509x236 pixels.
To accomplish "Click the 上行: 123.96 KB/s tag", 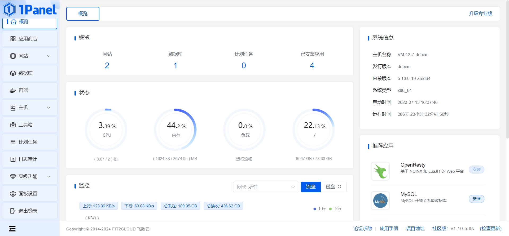I will 99,206.
